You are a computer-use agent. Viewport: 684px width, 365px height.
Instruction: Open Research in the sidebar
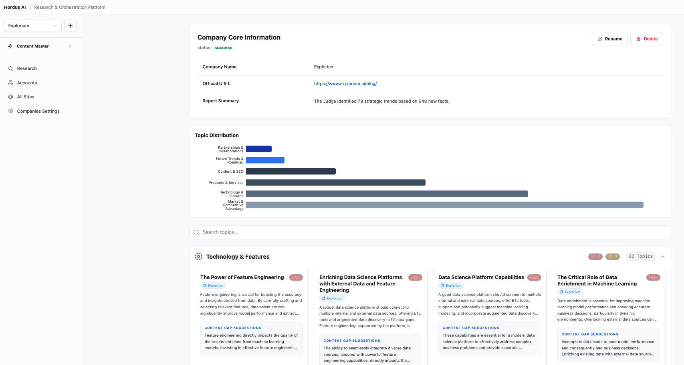(27, 69)
